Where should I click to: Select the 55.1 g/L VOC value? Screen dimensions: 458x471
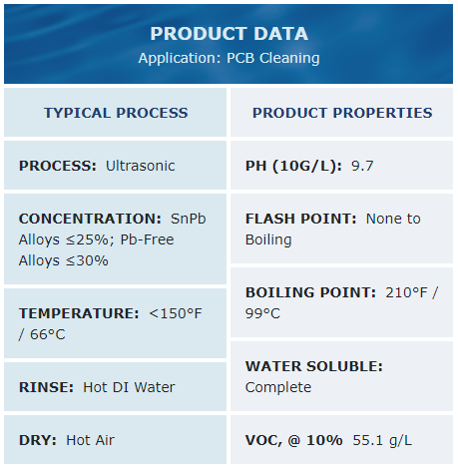point(382,440)
